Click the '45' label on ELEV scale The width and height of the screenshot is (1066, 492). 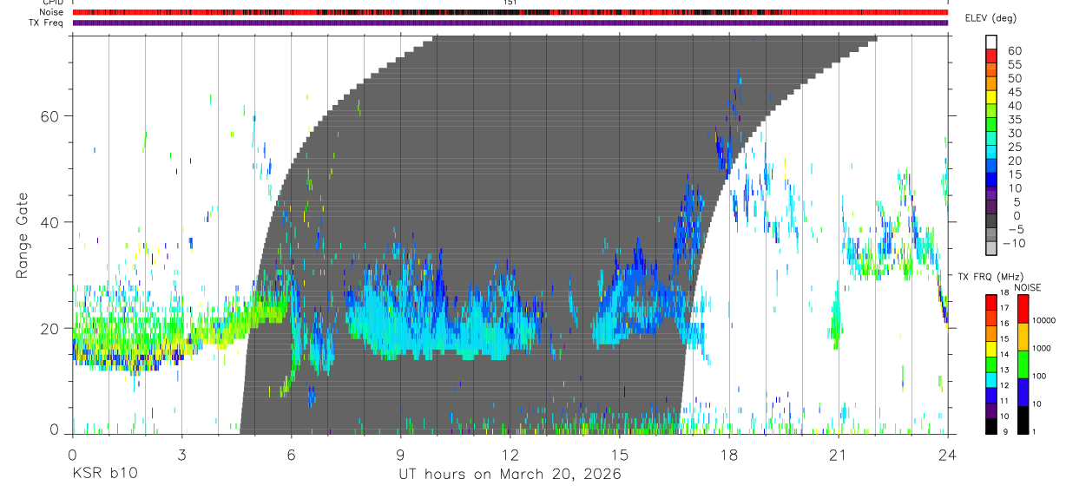click(1014, 92)
